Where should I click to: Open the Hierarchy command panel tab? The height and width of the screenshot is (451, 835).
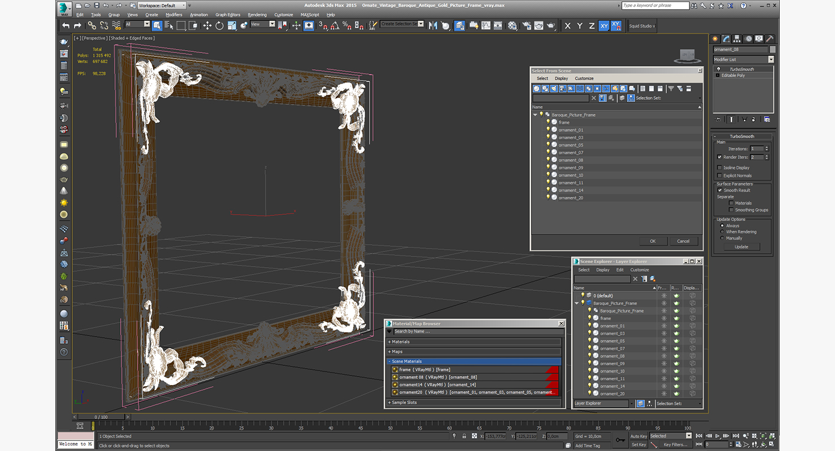pos(737,39)
